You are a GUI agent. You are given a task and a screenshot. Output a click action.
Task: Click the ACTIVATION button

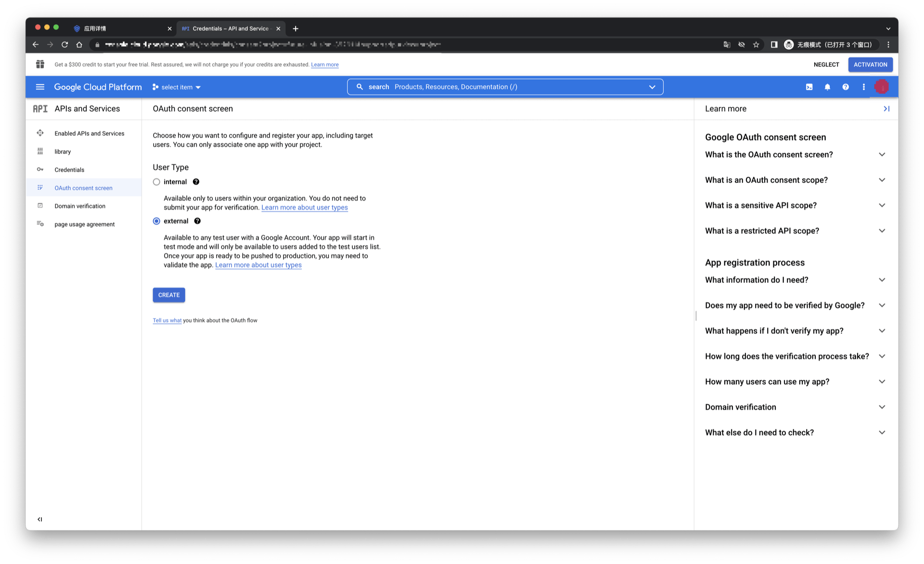tap(870, 64)
